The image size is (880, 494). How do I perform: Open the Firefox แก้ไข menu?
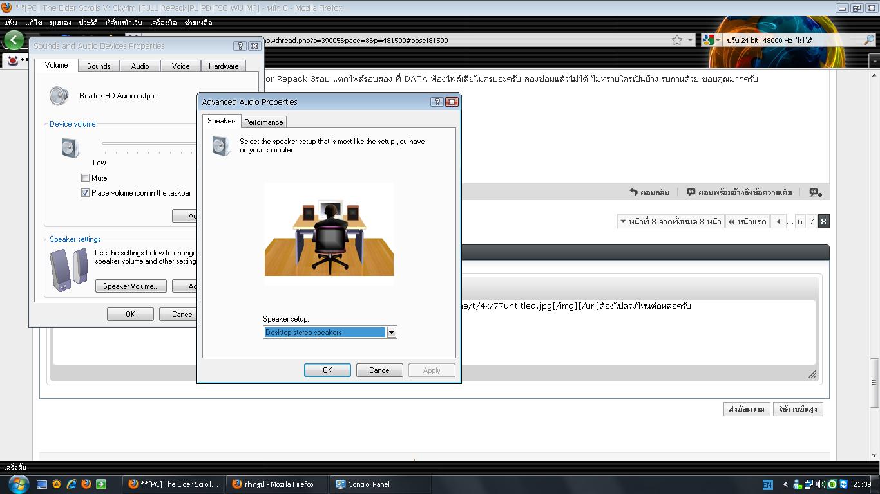coord(33,23)
